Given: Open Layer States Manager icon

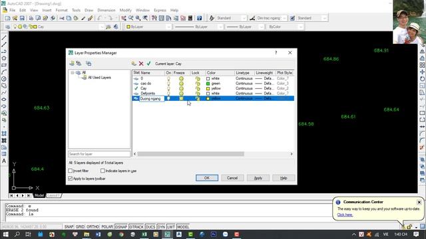Looking at the screenshot, I should point(89,64).
